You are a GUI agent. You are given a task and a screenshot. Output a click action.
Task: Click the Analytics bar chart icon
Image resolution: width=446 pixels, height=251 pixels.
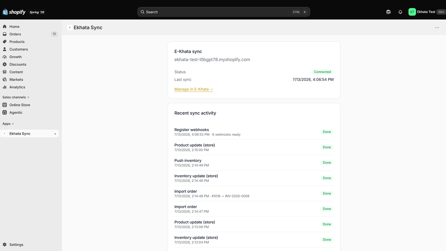point(4,87)
